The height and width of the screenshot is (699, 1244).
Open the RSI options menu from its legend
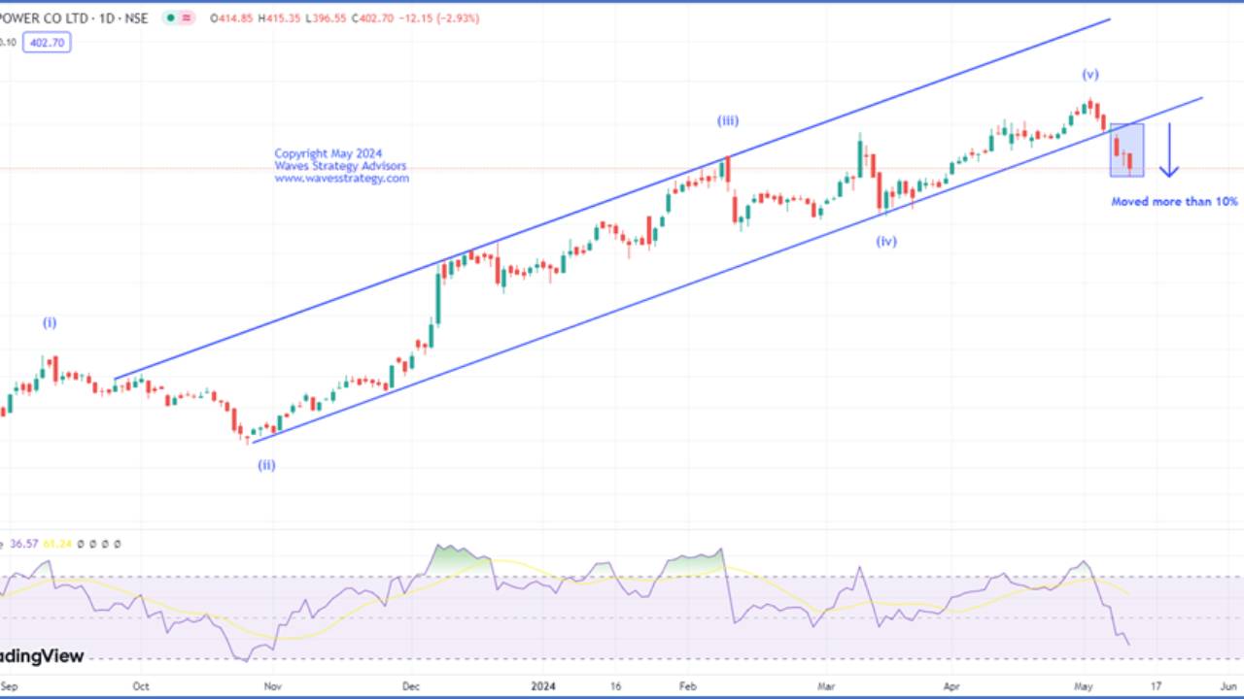pos(116,545)
